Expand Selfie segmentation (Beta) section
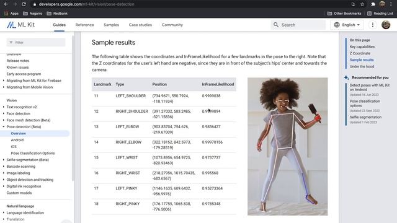 (x=4, y=160)
